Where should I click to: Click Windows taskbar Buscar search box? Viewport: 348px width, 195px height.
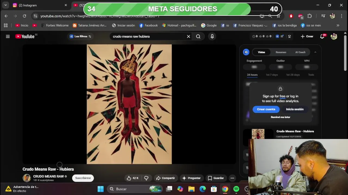[135, 189]
